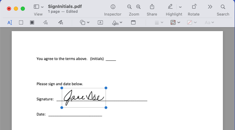Open the Shape Style line options

coord(157,22)
